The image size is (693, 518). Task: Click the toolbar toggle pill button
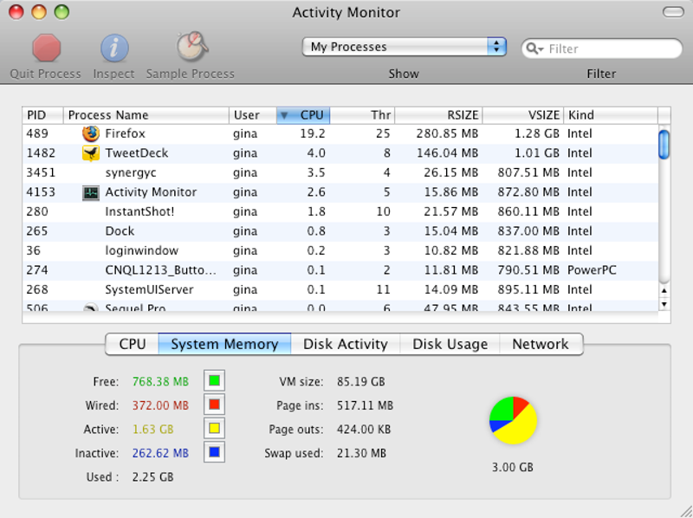tap(673, 12)
